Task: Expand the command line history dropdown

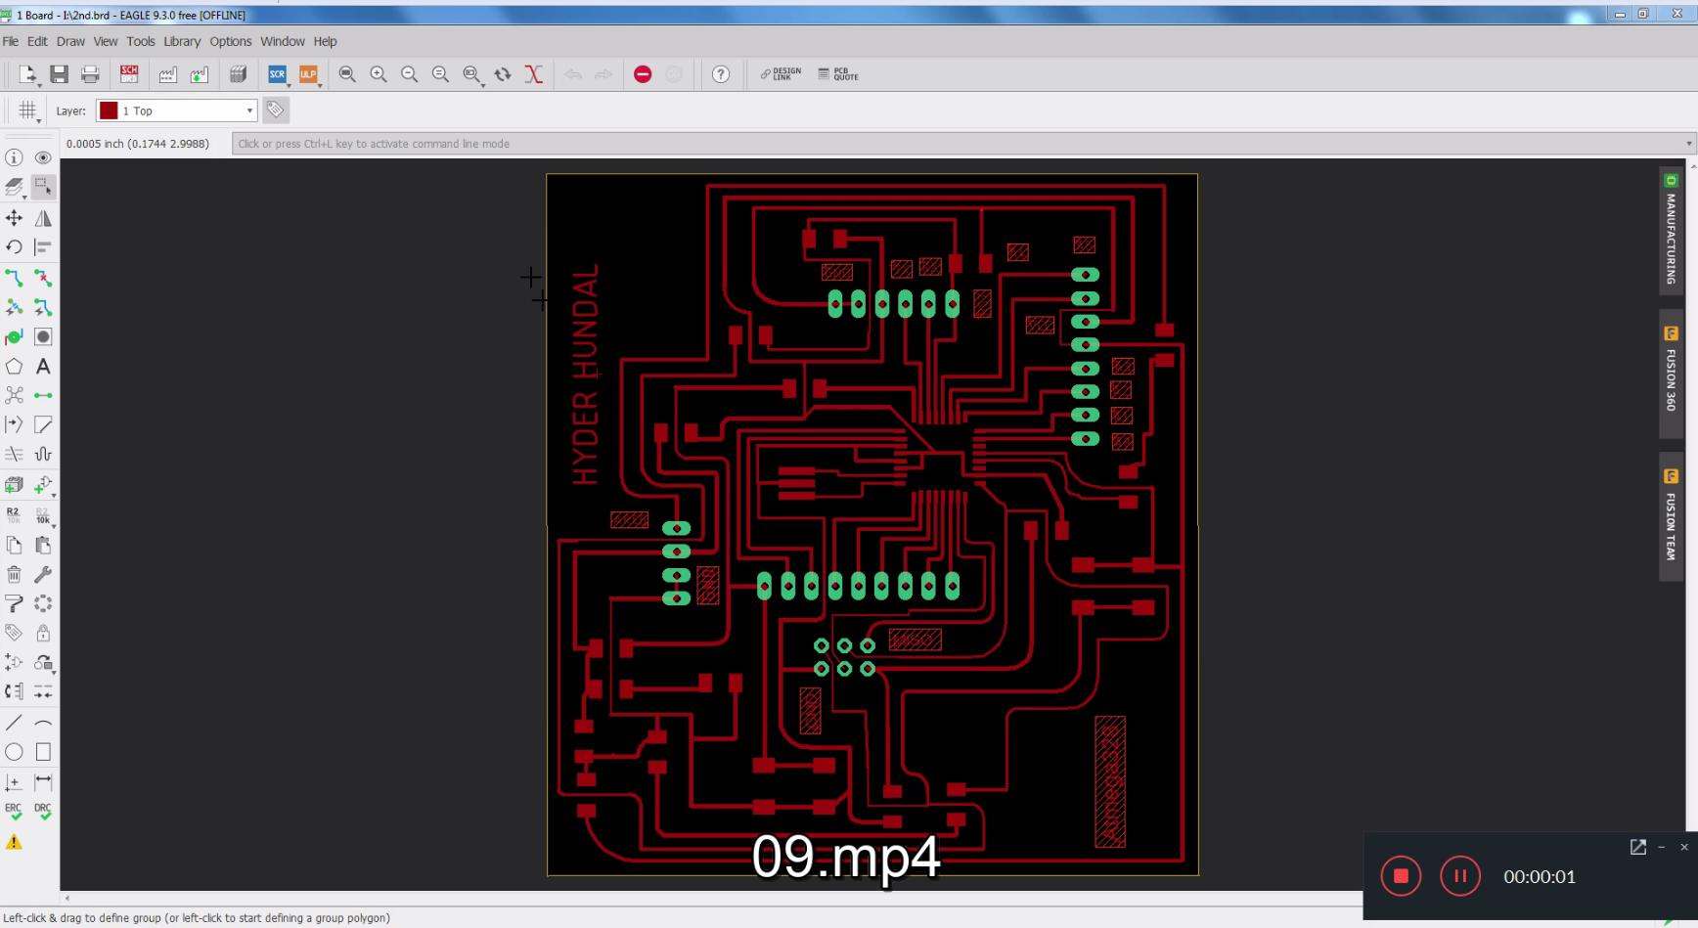Action: point(1688,144)
